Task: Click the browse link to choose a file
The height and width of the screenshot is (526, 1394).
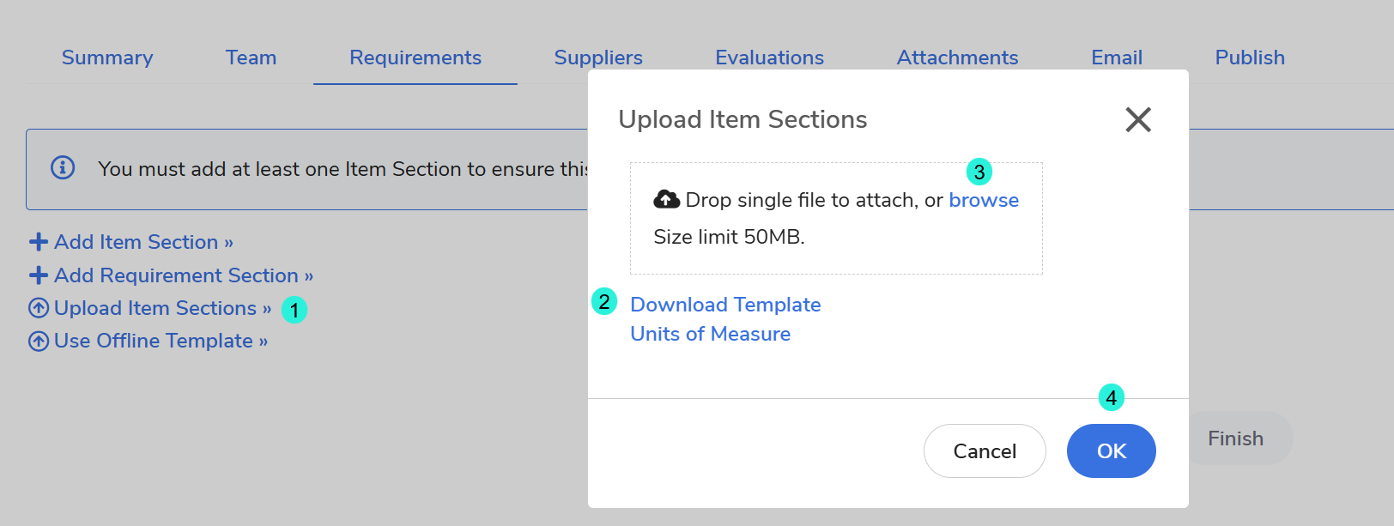Action: tap(984, 200)
